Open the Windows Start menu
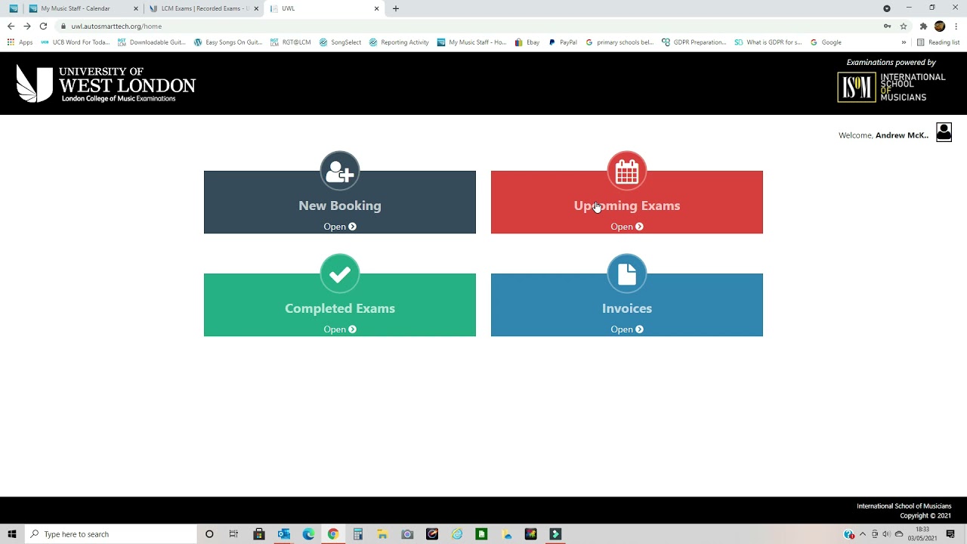967x544 pixels. click(x=12, y=534)
